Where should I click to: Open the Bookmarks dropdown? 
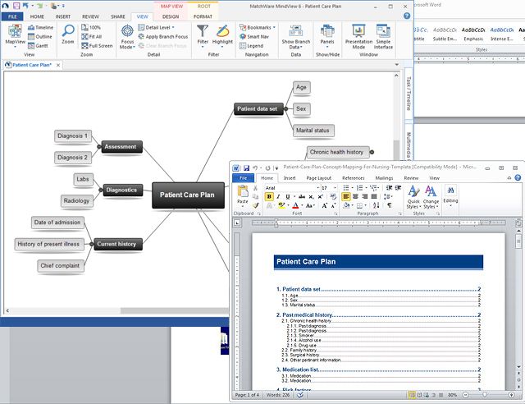tap(258, 27)
